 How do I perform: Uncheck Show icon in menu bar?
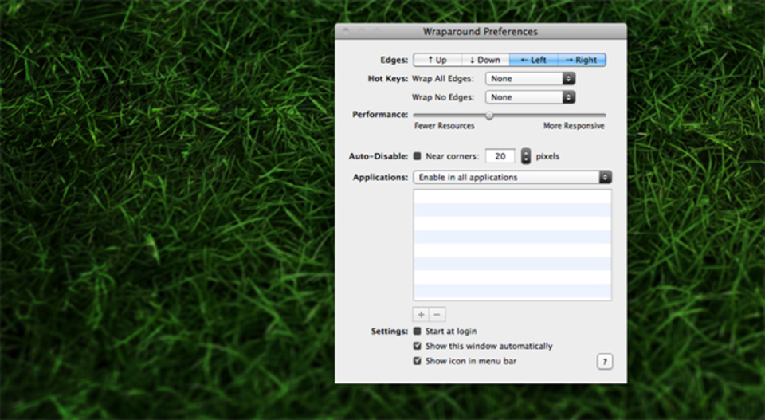[417, 361]
